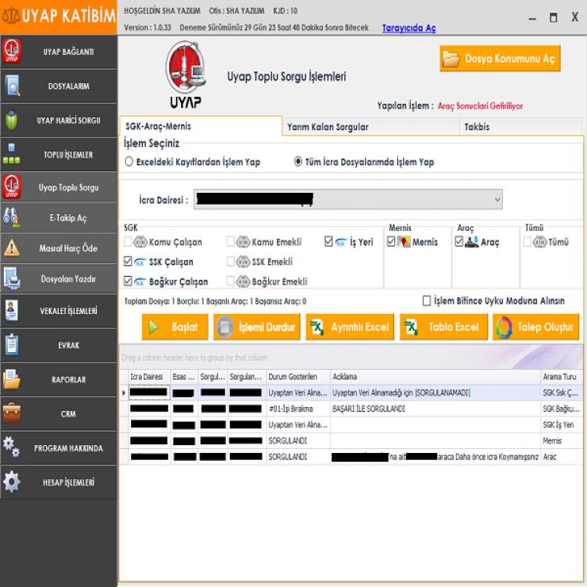Screen dimensions: 587x587
Task: Click the SGK İş Yeri cell
Action: point(562,424)
